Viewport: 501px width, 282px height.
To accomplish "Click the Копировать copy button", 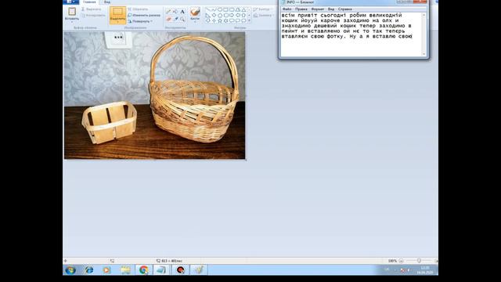I will [x=93, y=15].
